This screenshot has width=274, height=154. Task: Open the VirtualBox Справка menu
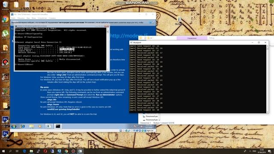tap(52, 18)
